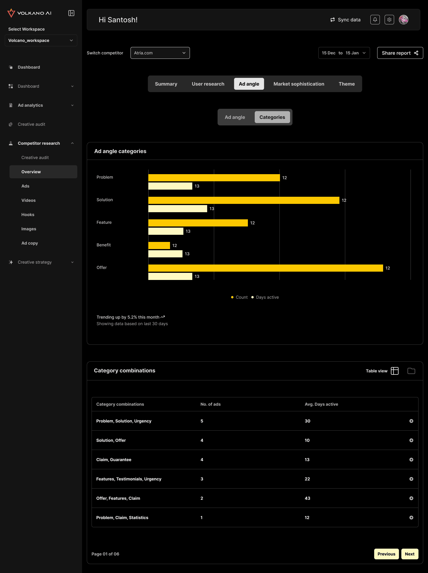The height and width of the screenshot is (573, 428).
Task: Select the Ad angle main tab
Action: (249, 84)
